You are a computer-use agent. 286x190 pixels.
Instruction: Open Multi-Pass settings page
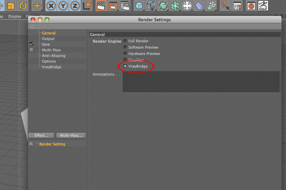[x=51, y=50]
